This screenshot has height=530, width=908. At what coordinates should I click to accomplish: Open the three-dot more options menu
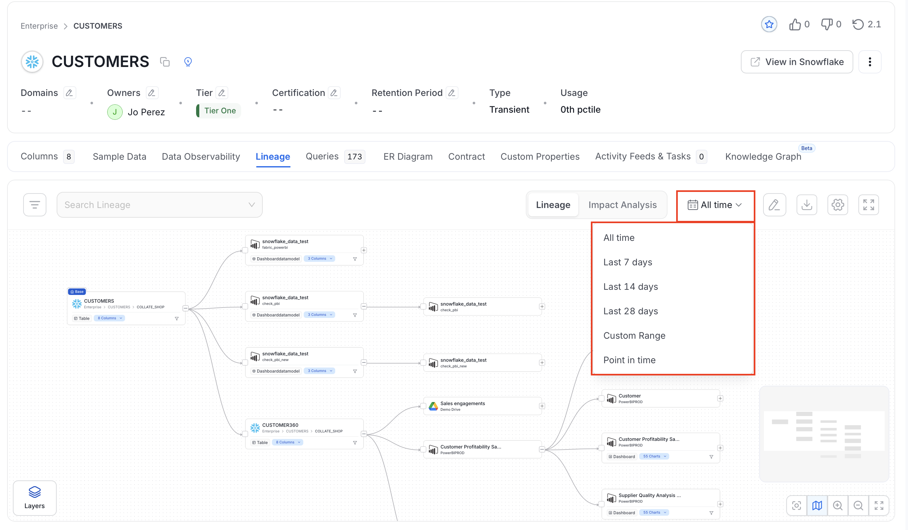click(869, 62)
